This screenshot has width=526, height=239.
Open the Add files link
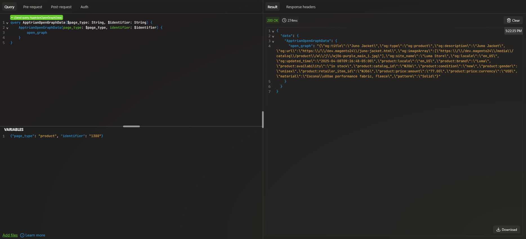10,235
